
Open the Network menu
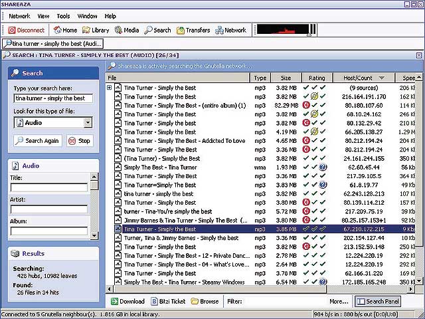(19, 16)
